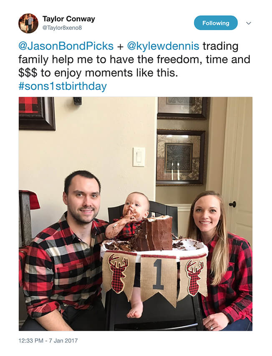The image size is (272, 356).
Task: Open the 12:33 PM - 7 Jan 2017 timestamp
Action: point(48,341)
